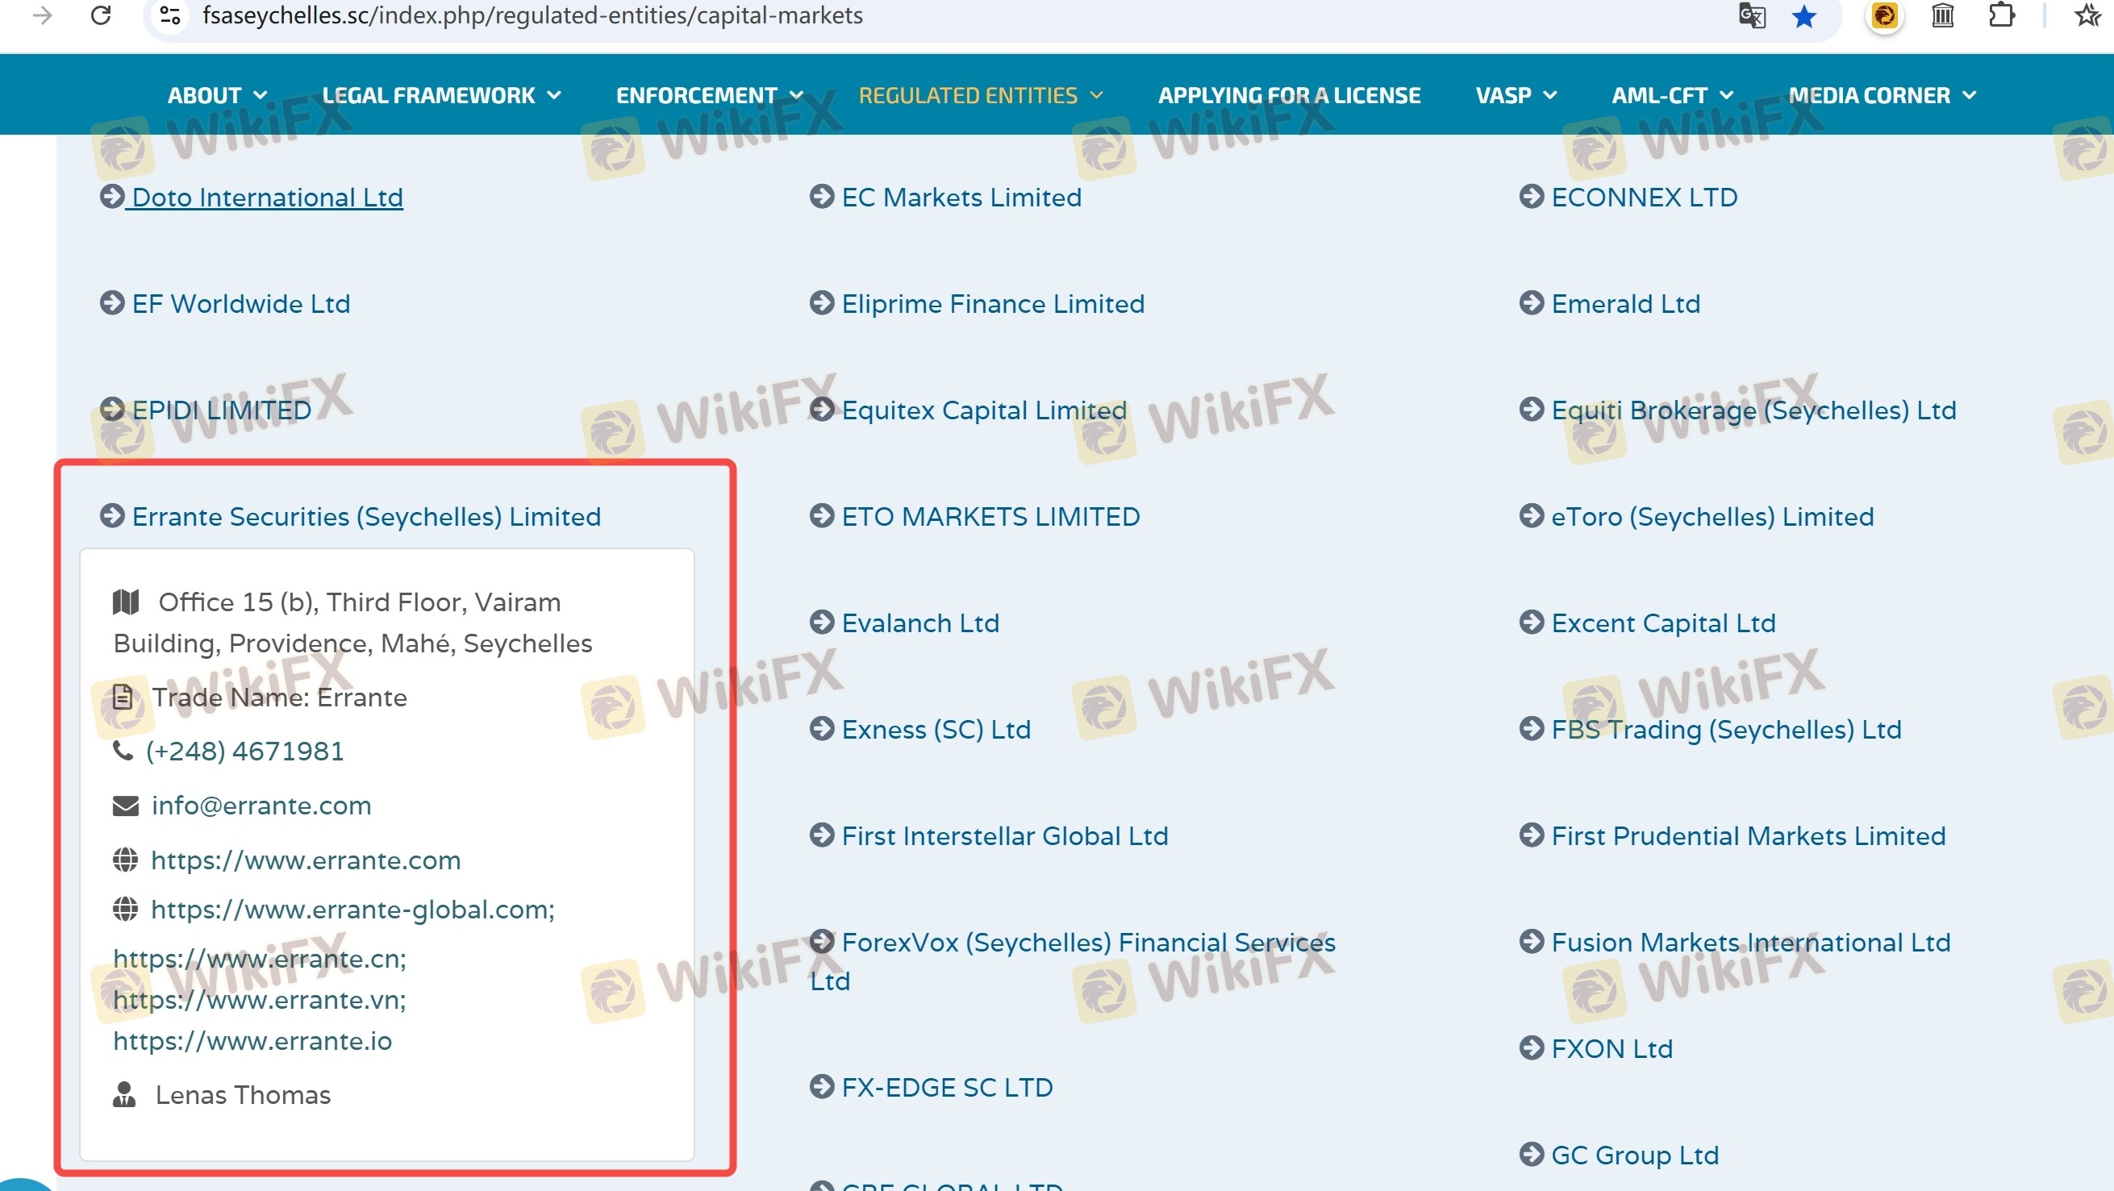Viewport: 2114px width, 1191px height.
Task: Expand the Exness (SC) Ltd entry
Action: (x=936, y=729)
